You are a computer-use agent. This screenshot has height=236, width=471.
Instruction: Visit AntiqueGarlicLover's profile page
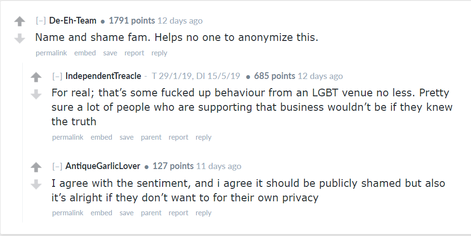pyautogui.click(x=103, y=166)
